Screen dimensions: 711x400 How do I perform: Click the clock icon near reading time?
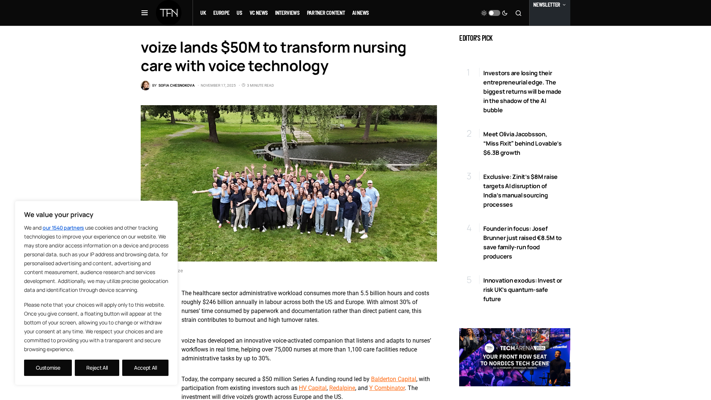click(x=244, y=85)
